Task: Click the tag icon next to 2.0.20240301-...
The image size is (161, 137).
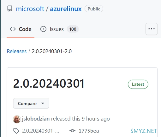Action: (x=16, y=131)
